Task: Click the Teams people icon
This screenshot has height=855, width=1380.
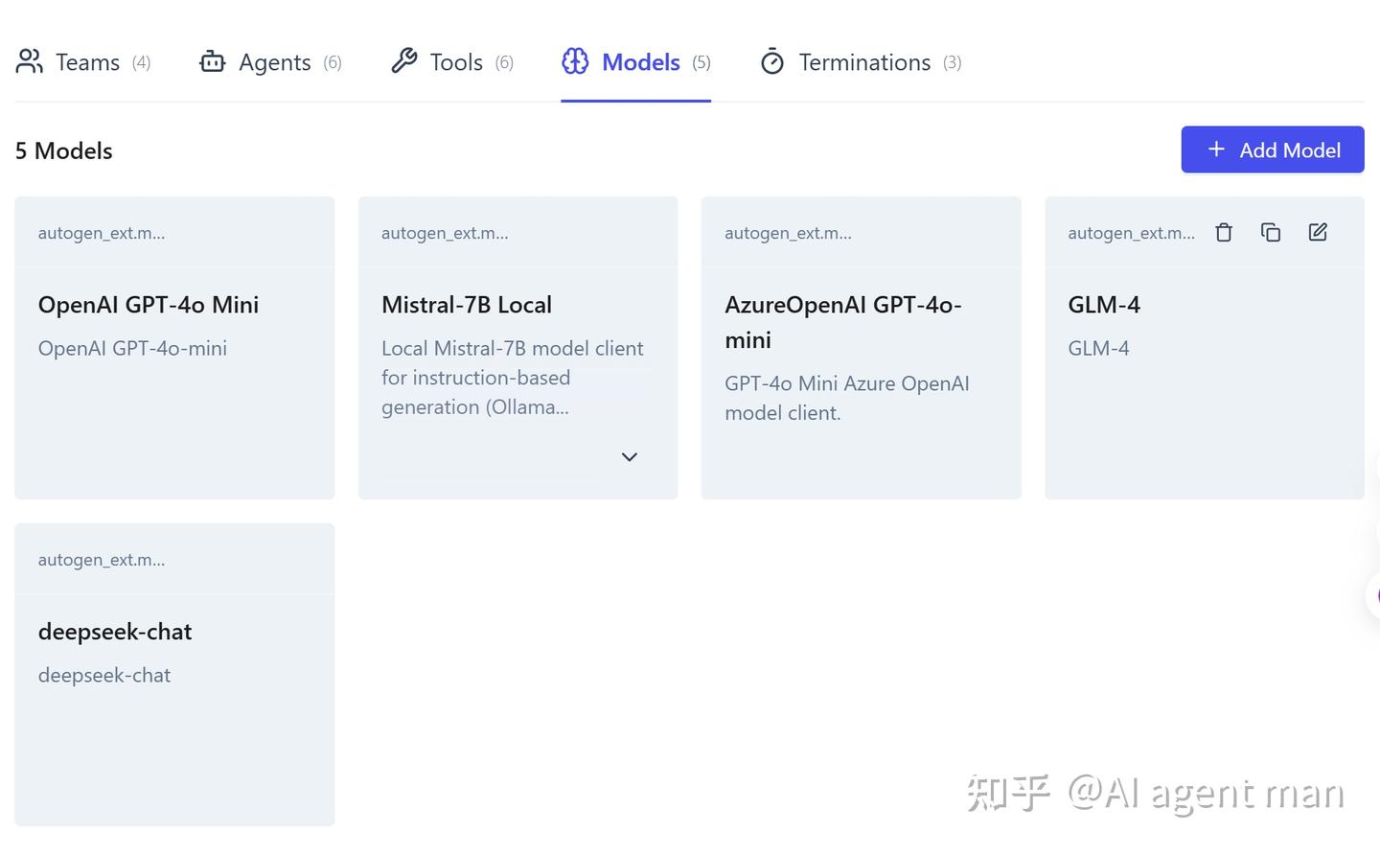Action: click(29, 60)
